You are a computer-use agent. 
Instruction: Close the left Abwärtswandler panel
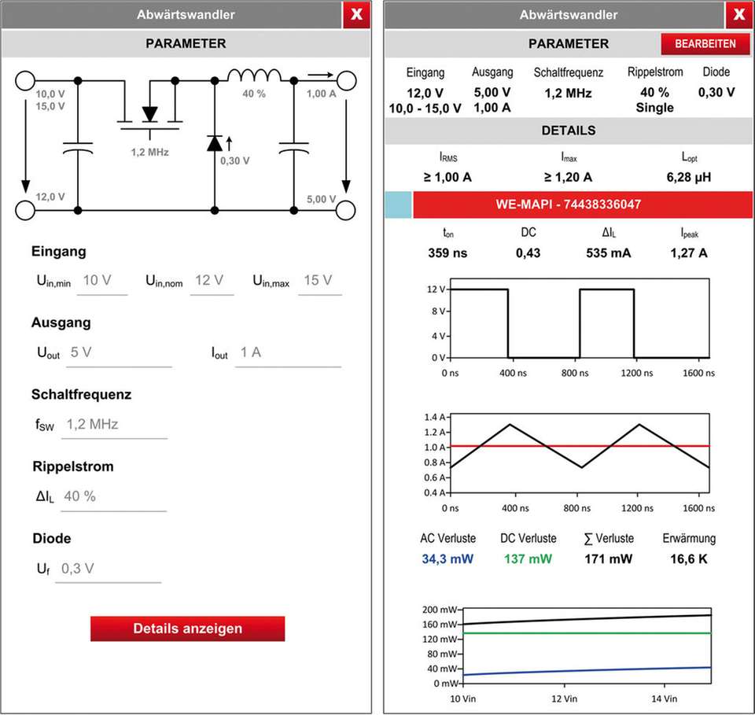356,15
